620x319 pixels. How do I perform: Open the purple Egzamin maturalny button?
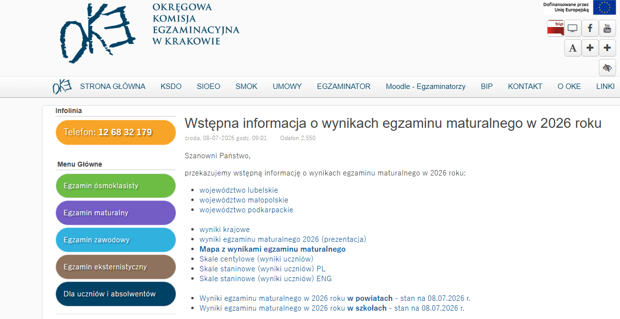(x=116, y=213)
